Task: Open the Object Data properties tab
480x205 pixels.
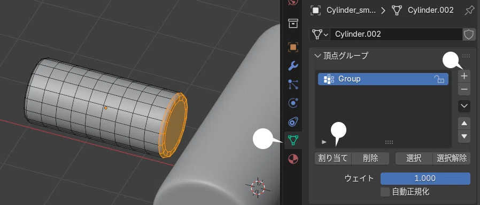Action: [x=293, y=141]
